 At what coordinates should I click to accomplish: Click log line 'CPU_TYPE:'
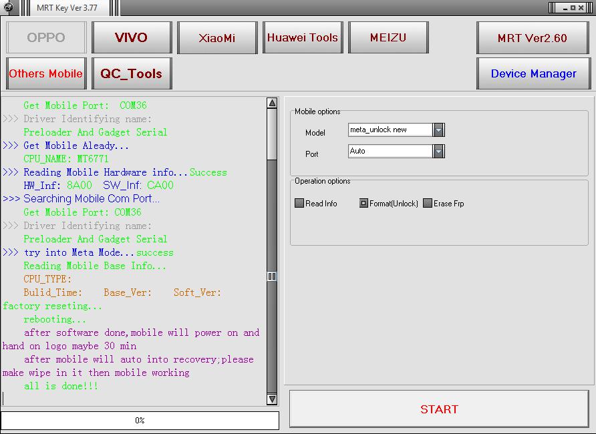coord(47,279)
